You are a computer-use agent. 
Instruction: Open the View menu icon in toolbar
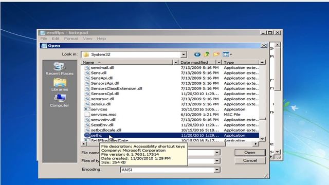pos(227,54)
